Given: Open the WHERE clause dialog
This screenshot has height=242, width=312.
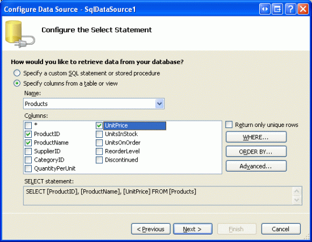Looking at the screenshot, I should (x=256, y=137).
